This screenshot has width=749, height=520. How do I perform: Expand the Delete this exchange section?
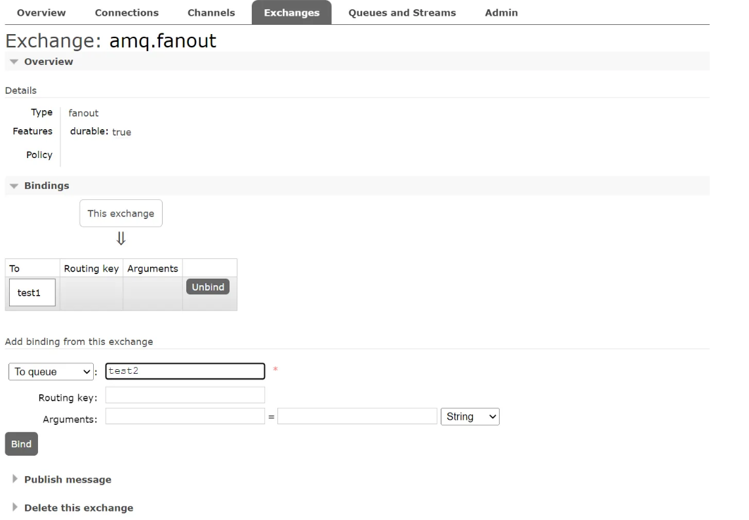(78, 508)
